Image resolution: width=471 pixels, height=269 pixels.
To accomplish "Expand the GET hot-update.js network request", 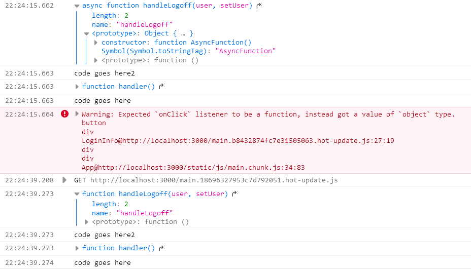I will 64,180.
